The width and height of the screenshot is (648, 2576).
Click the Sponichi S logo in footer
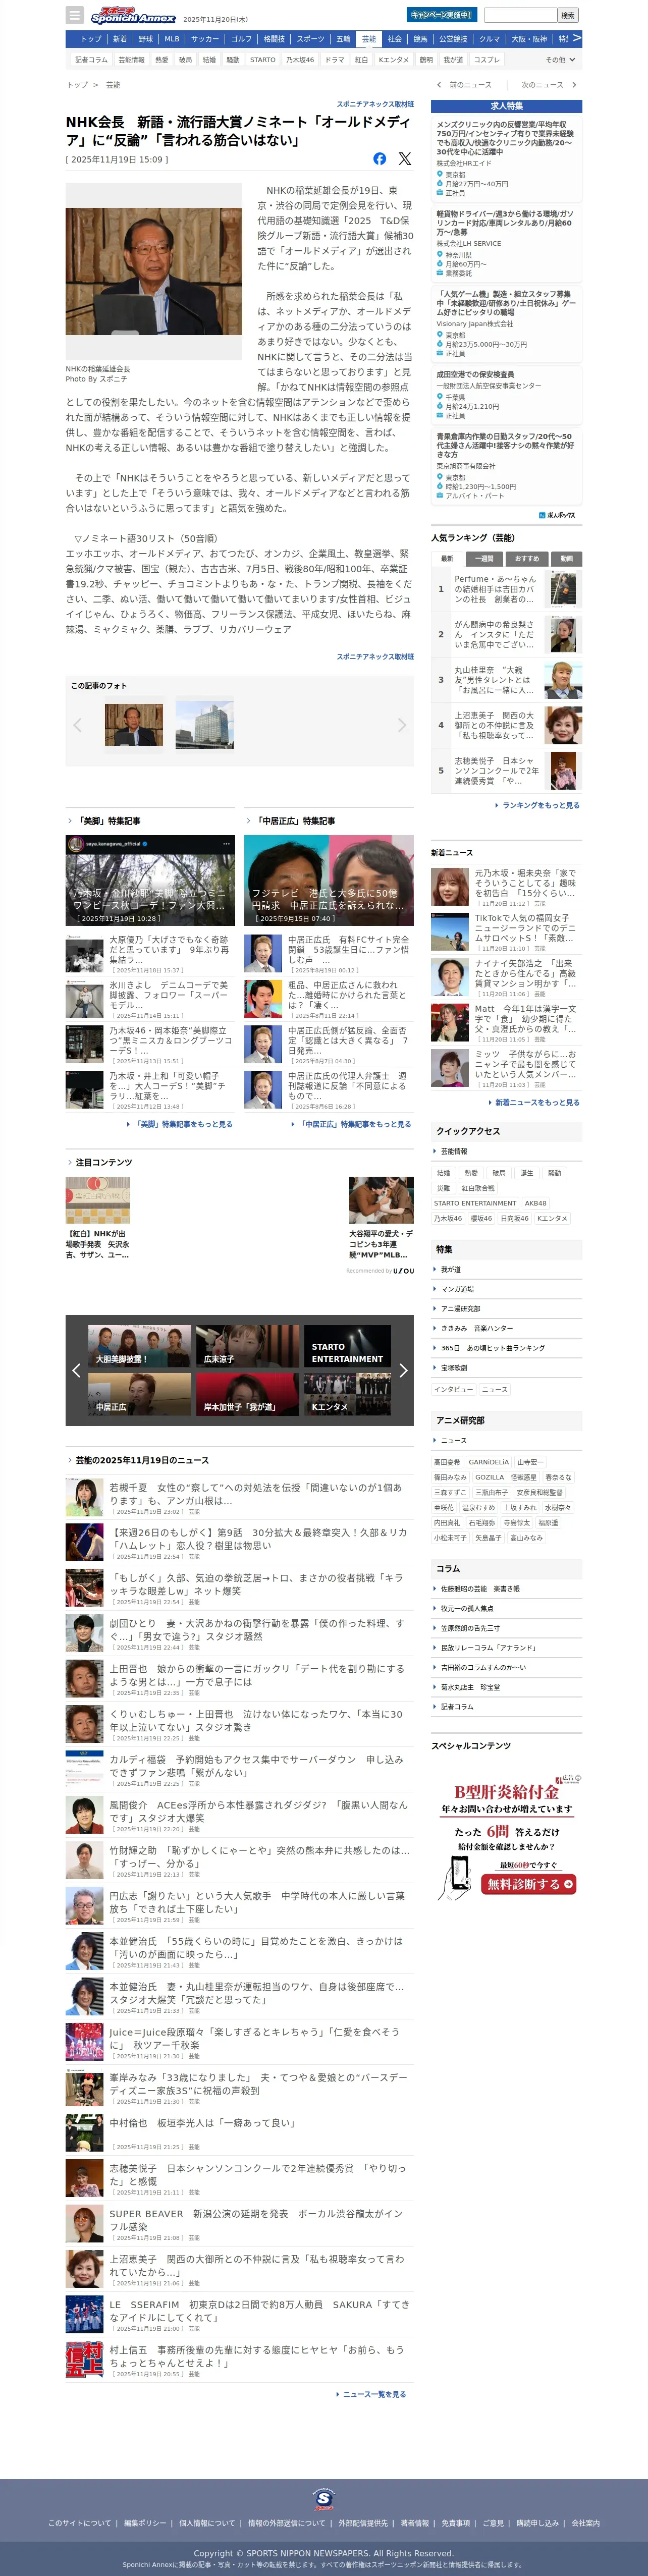[323, 2499]
